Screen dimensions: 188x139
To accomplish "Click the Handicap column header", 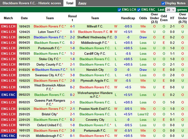I will (x=128, y=18).
